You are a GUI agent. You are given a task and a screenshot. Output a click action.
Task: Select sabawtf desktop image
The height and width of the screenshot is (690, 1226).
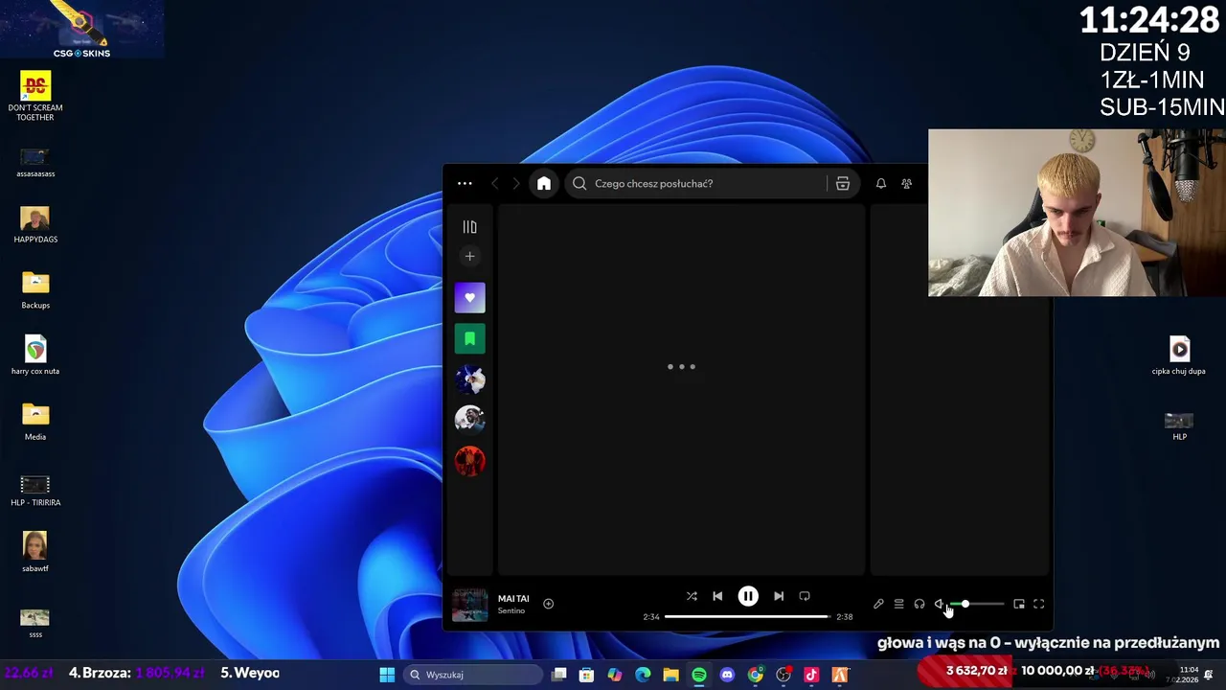(x=35, y=553)
